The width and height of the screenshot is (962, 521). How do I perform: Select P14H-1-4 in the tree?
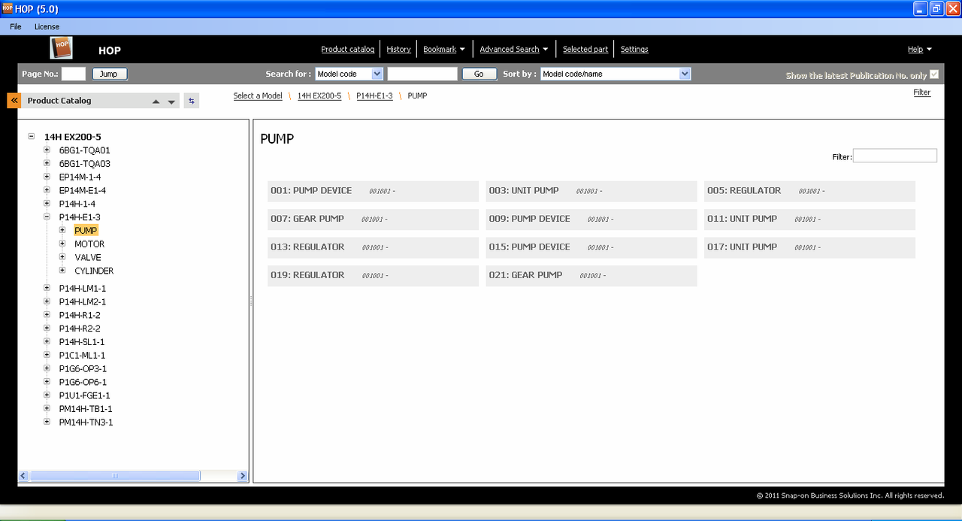click(x=77, y=204)
